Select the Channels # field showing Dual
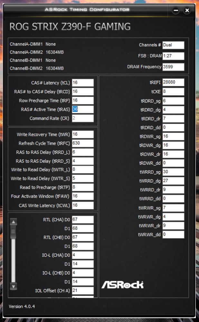Image resolution: width=199 pixels, height=322 pixels. [x=174, y=45]
